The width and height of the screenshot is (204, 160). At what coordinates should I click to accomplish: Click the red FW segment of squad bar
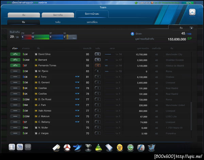27,37
